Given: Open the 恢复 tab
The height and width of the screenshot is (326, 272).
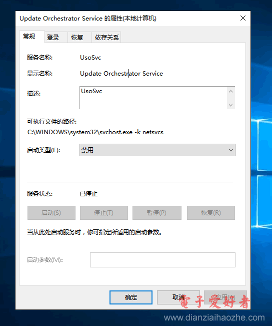Looking at the screenshot, I should click(79, 38).
